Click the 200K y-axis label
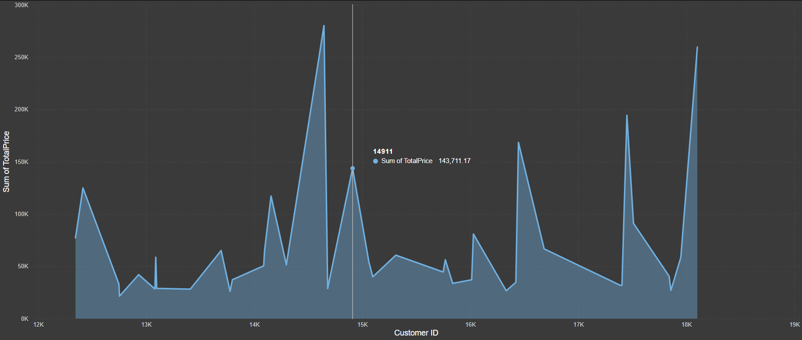Screen dimensions: 802x340 pos(21,110)
